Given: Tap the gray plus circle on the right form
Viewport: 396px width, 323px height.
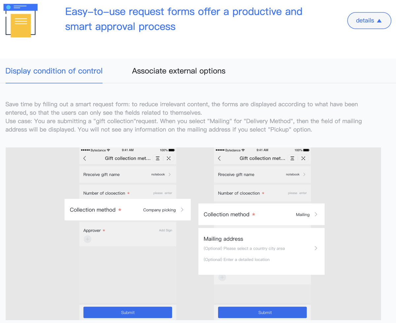Looking at the screenshot, I should pyautogui.click(x=222, y=277).
